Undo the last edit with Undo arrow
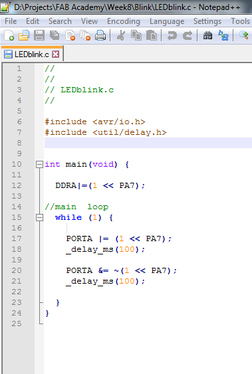The height and width of the screenshot is (374, 252). coord(172,35)
